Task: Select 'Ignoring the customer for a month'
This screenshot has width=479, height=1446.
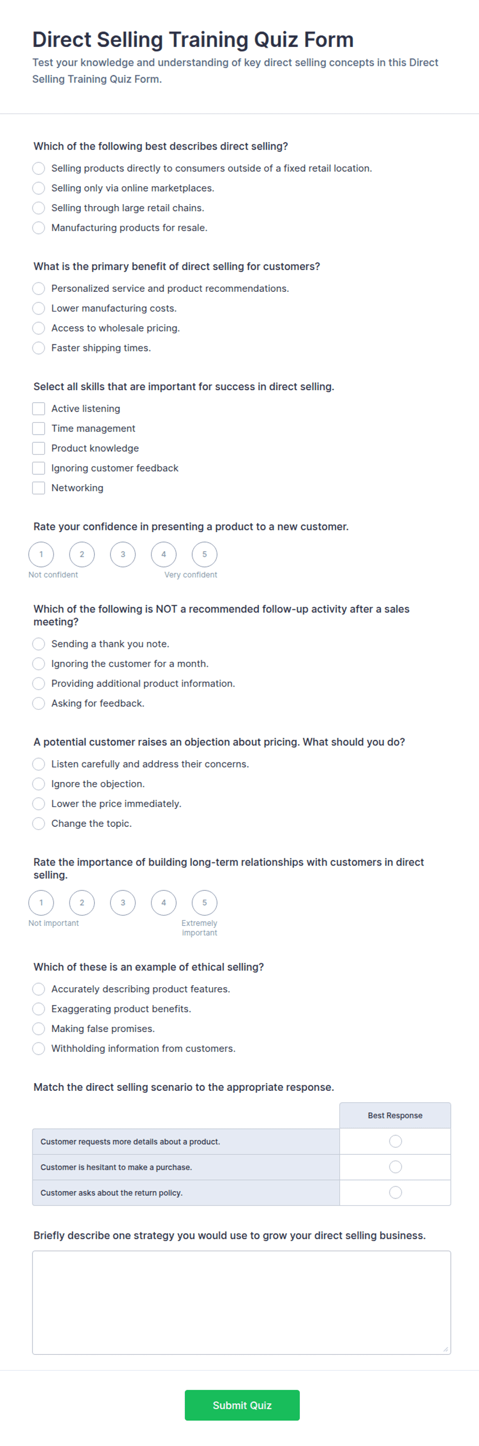Action: pyautogui.click(x=39, y=663)
